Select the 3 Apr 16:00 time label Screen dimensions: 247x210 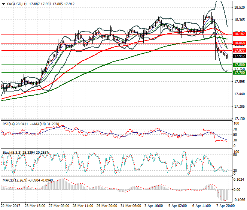[154, 206]
